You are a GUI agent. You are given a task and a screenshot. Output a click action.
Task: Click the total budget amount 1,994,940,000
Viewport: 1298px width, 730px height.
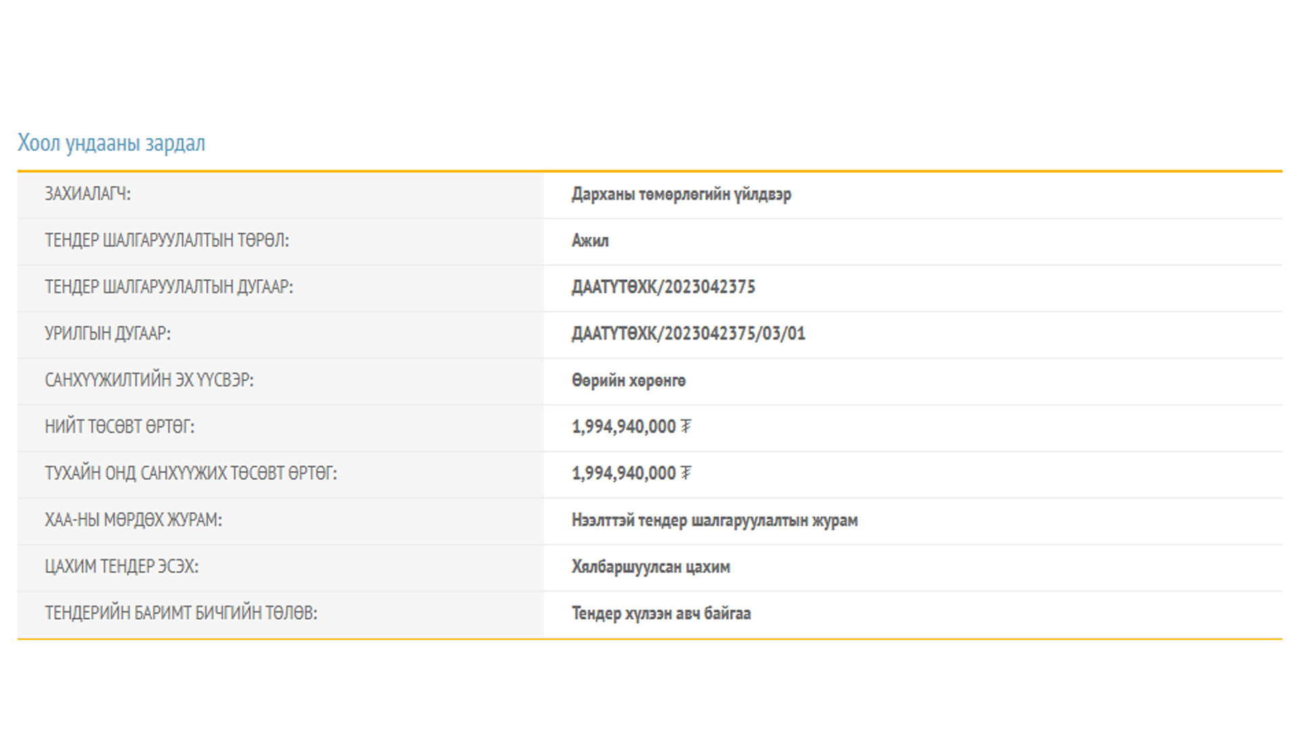click(623, 427)
